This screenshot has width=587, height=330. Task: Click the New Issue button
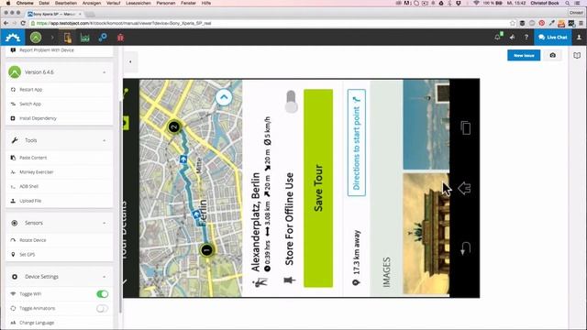(524, 55)
